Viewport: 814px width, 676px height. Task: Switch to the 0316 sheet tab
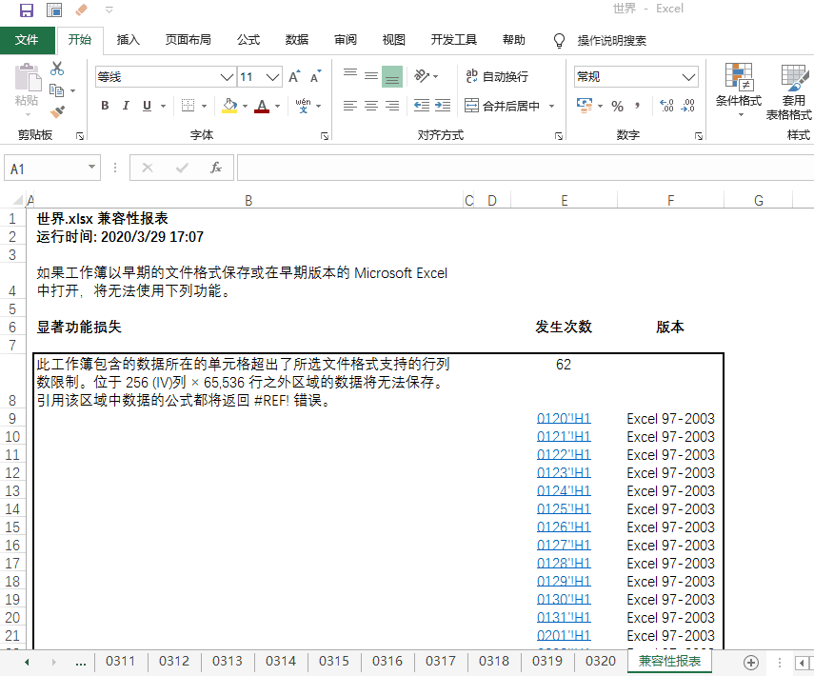(x=387, y=661)
